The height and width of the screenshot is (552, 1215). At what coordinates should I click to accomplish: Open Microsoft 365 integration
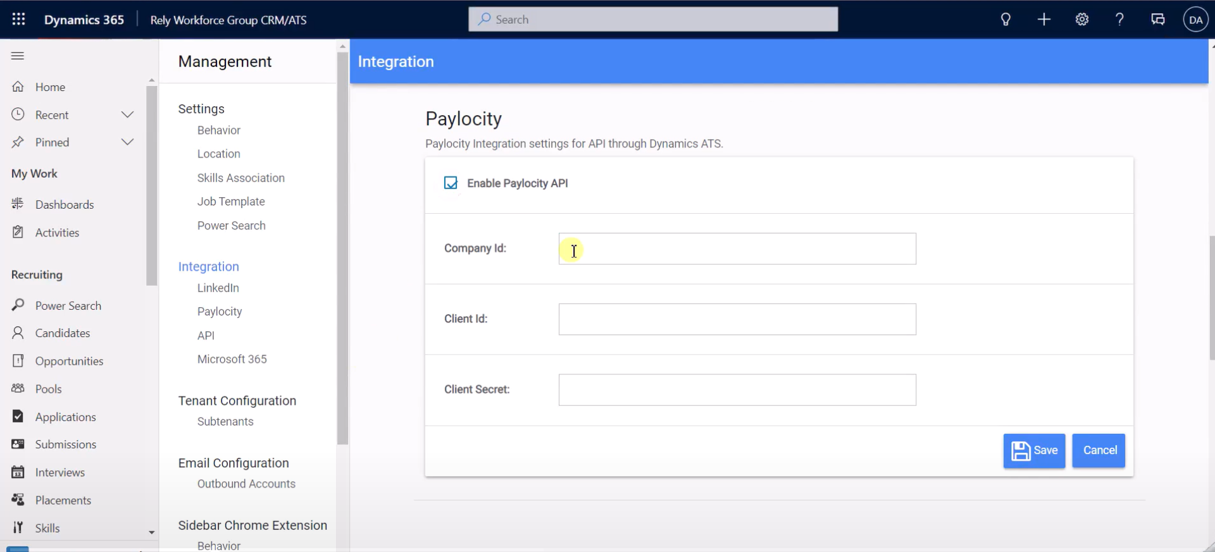click(x=232, y=359)
